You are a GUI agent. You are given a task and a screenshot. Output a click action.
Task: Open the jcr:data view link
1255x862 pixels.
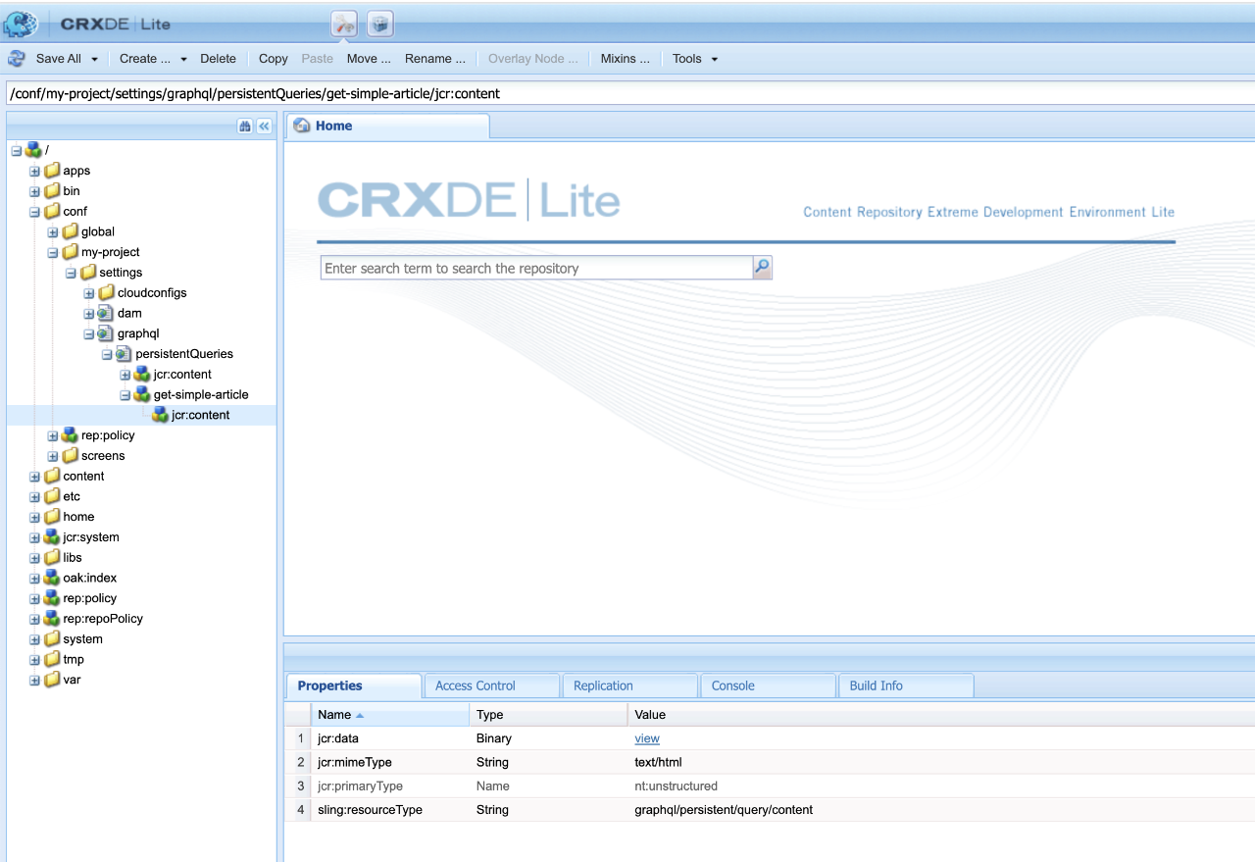[647, 738]
